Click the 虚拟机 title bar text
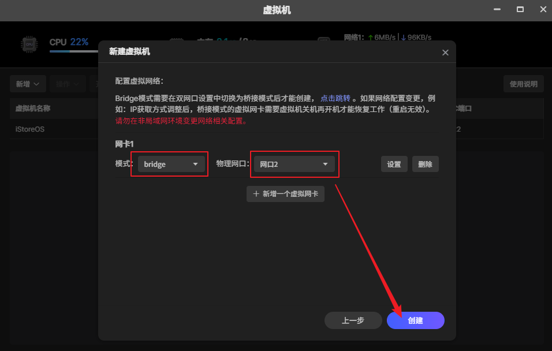This screenshot has width=552, height=351. coord(276,9)
